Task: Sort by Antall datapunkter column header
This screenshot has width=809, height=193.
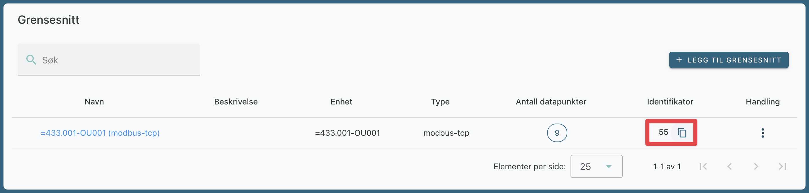Action: pos(551,102)
